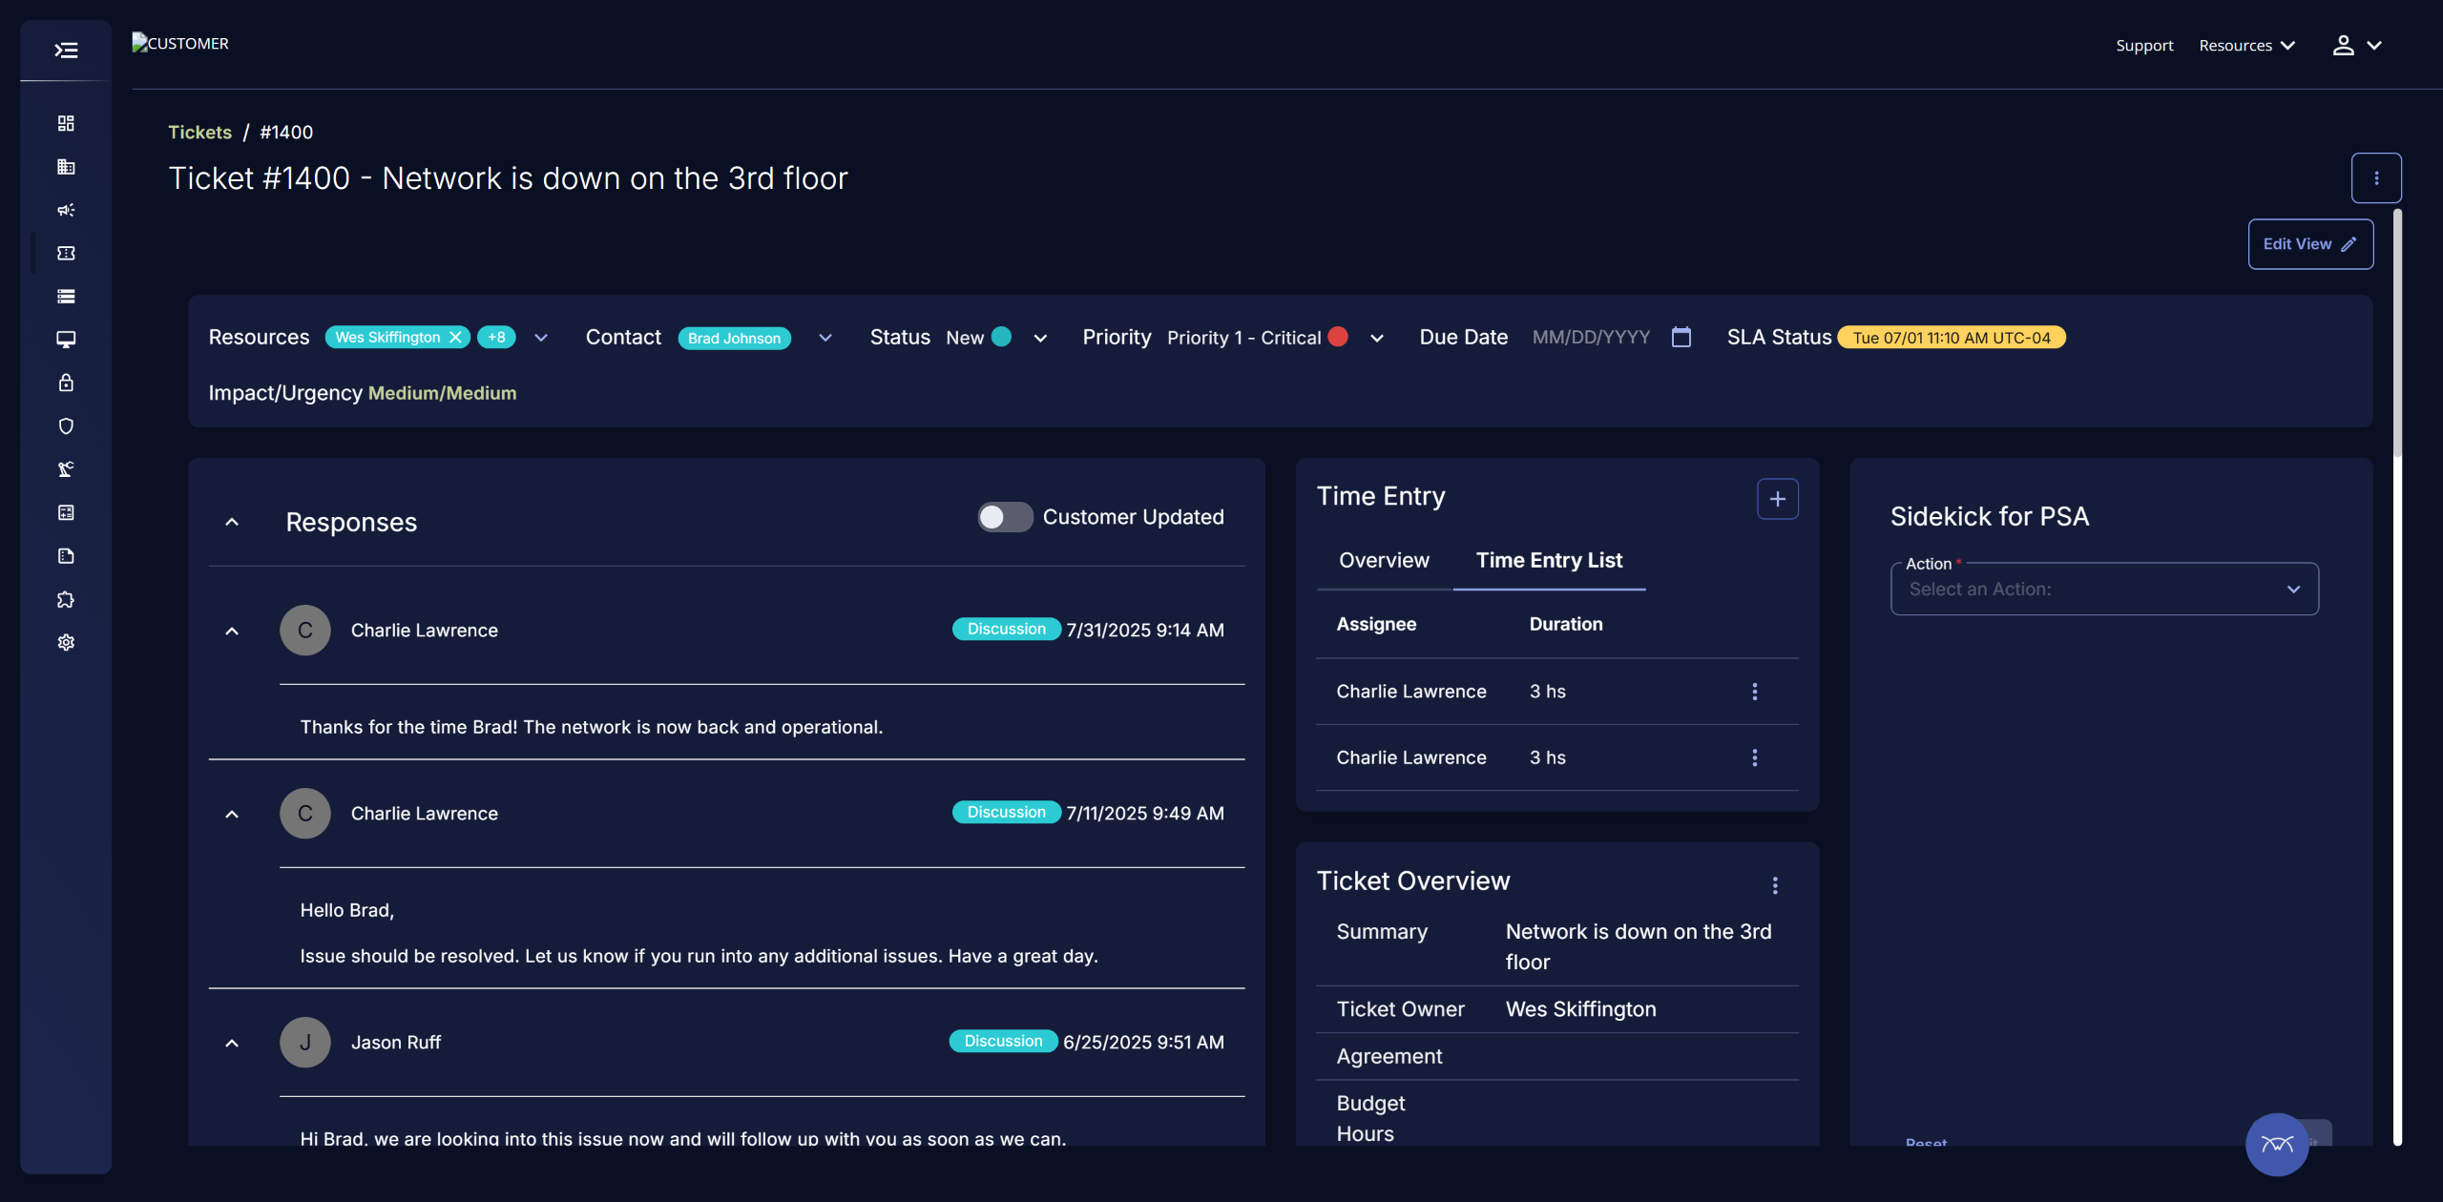
Task: Click the Edit View button
Action: click(2309, 244)
